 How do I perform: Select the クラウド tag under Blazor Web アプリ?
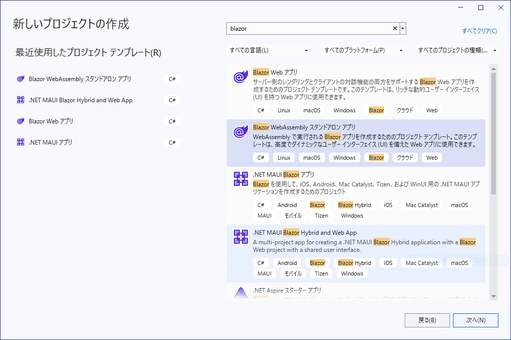pyautogui.click(x=405, y=110)
